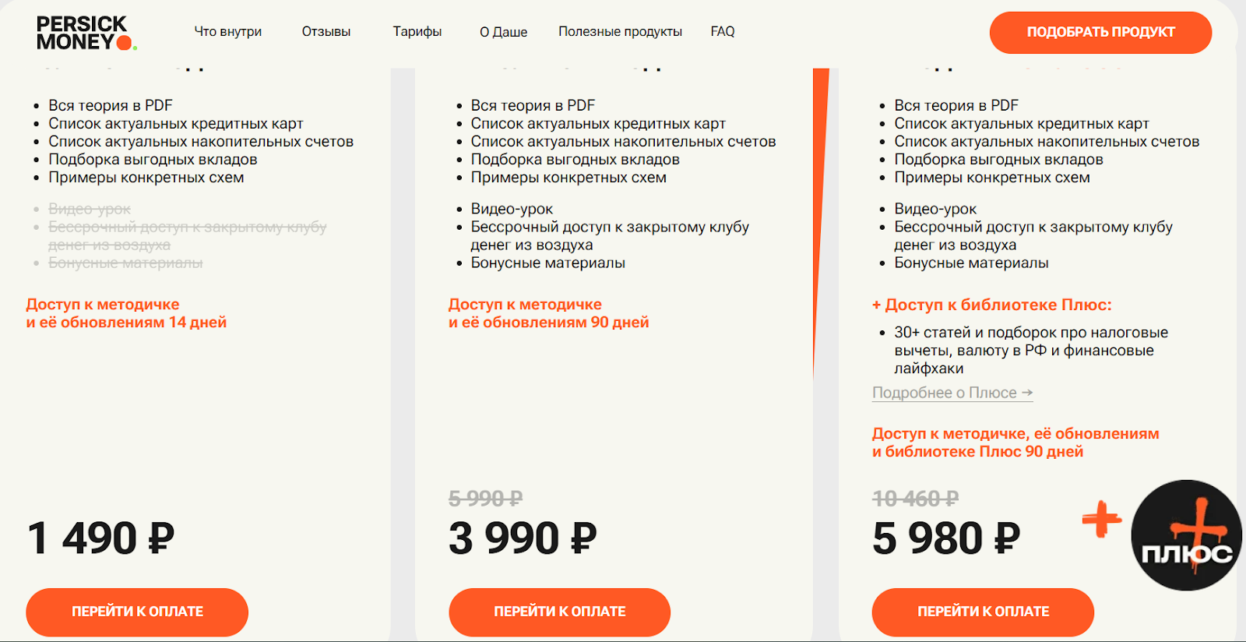The height and width of the screenshot is (642, 1246).
Task: Navigate to Тарифы in the header
Action: coord(417,32)
